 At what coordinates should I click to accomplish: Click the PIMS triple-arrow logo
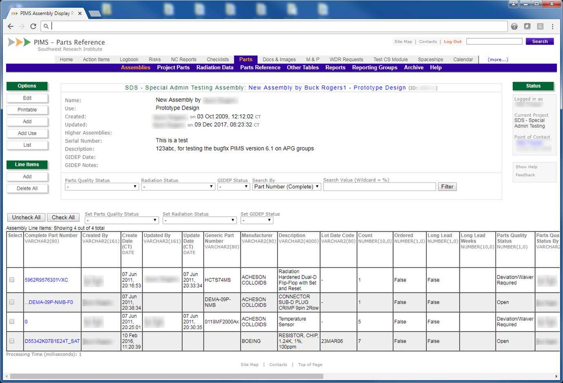point(19,42)
